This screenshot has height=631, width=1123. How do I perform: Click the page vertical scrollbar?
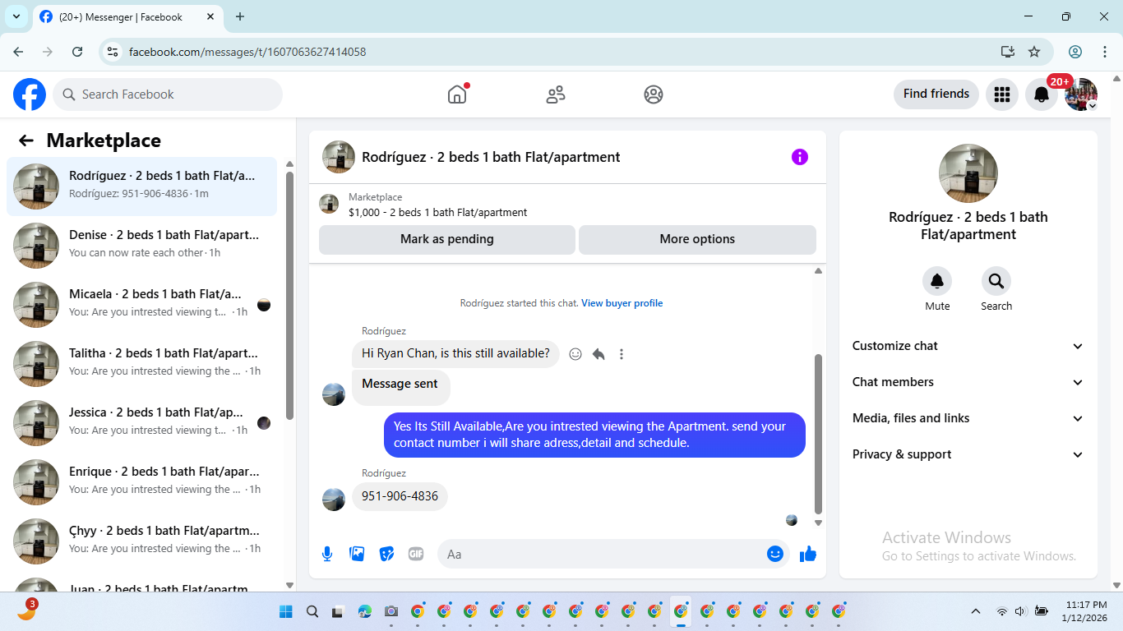pyautogui.click(x=1116, y=333)
